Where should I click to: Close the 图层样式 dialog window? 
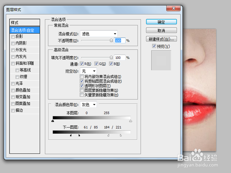pos(174,8)
